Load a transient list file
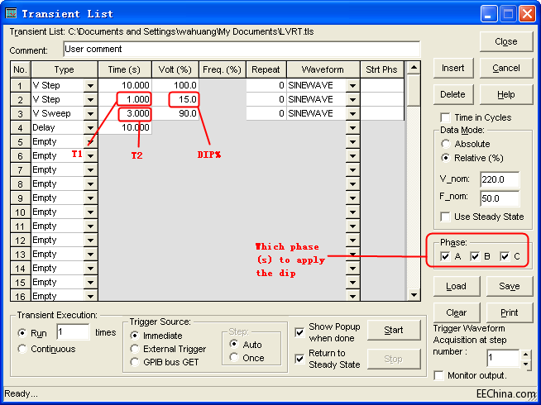Image resolution: width=541 pixels, height=405 pixels. coord(456,286)
